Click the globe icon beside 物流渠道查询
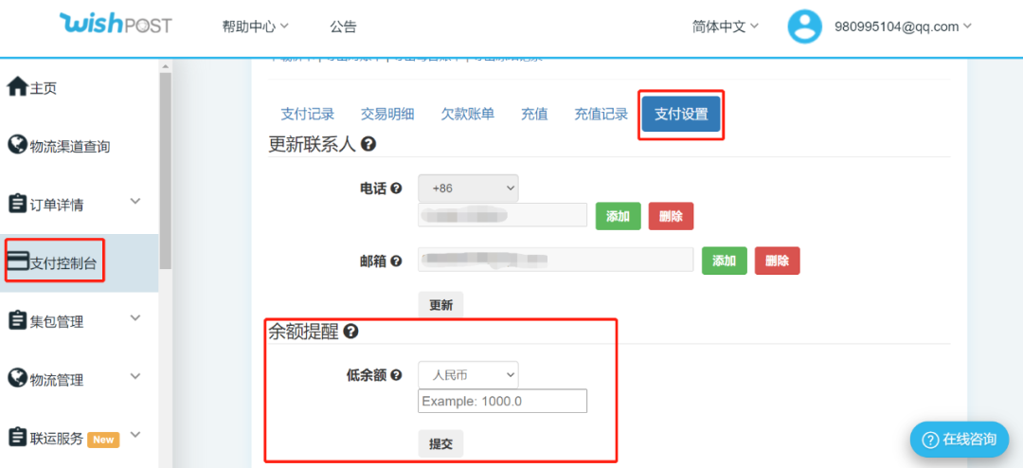This screenshot has width=1023, height=468. point(17,144)
